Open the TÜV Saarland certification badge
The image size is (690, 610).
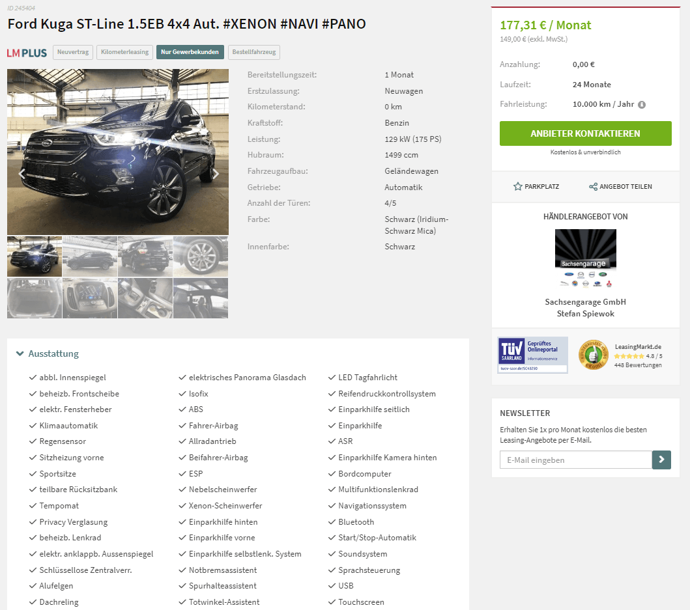[532, 355]
